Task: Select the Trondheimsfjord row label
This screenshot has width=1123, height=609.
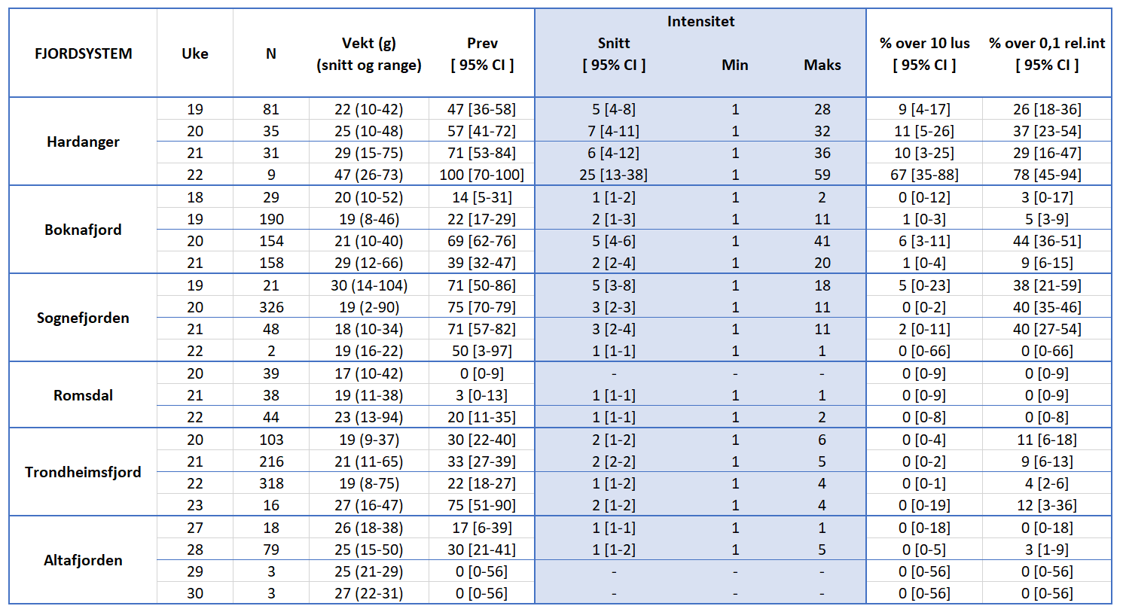Action: (x=83, y=472)
